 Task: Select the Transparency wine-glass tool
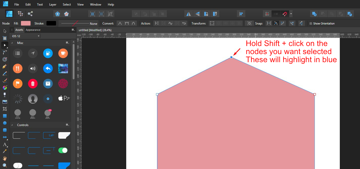(5, 95)
